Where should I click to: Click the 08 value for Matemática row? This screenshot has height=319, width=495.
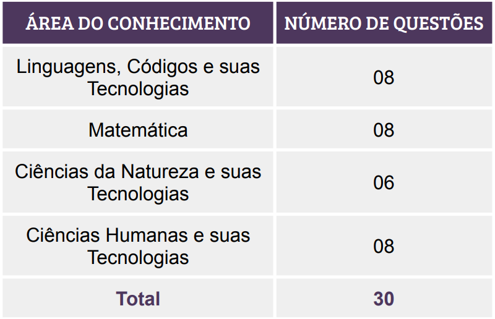pos(384,129)
